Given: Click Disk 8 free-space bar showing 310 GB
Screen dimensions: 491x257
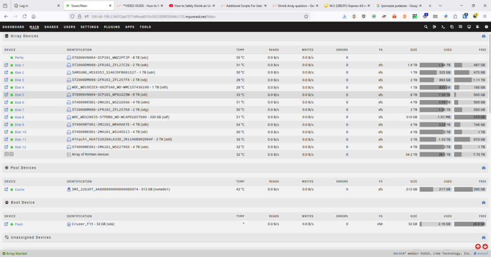Looking at the screenshot, I should click(x=470, y=117).
